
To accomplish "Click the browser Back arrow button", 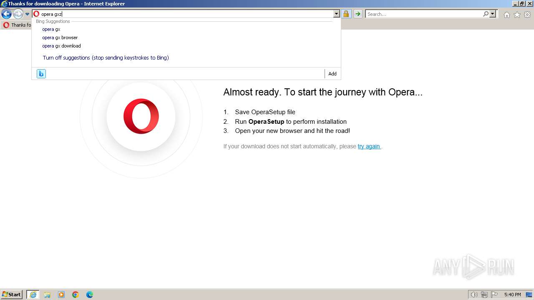I will pos(6,14).
